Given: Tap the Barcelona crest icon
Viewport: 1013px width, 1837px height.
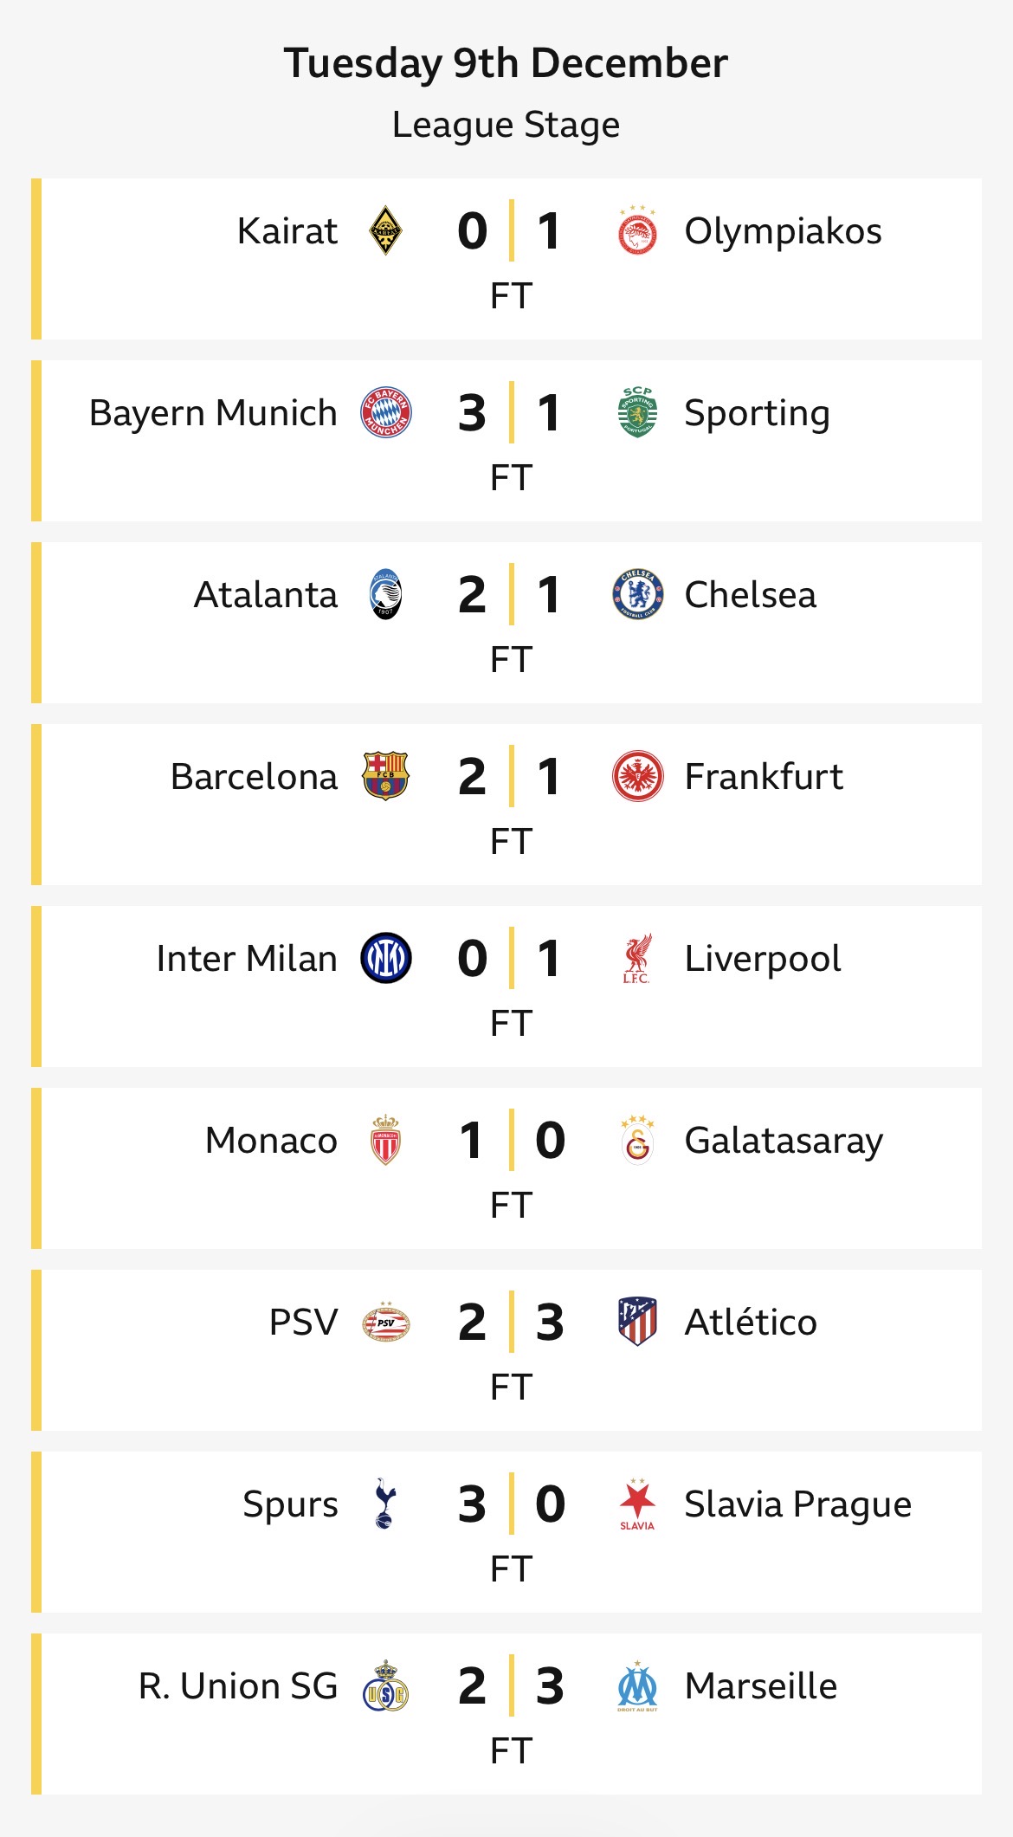Looking at the screenshot, I should (x=385, y=776).
